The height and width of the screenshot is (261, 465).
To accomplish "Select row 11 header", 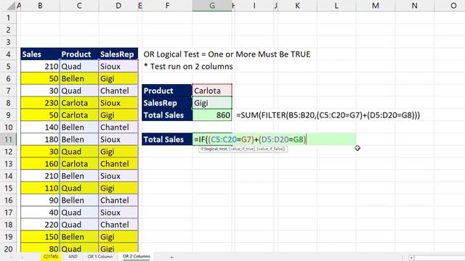I will click(8, 139).
